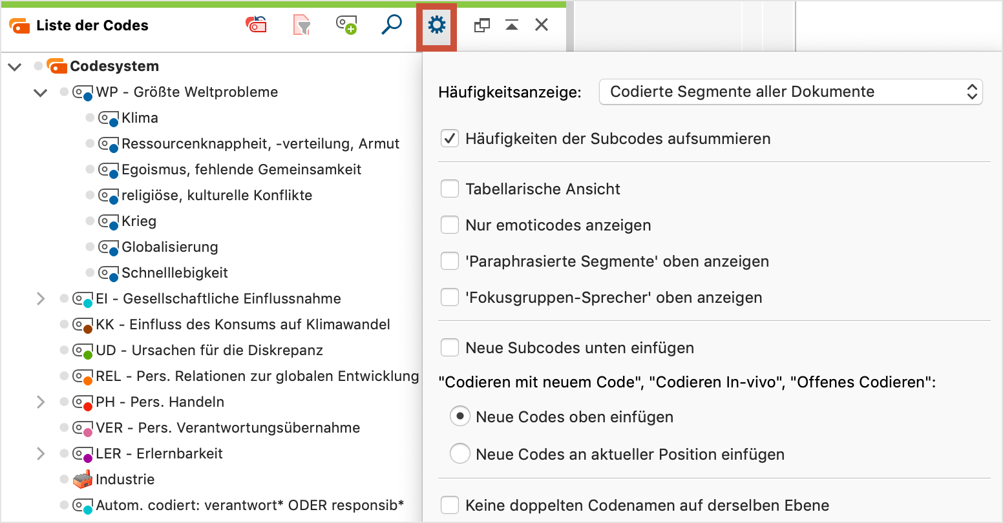Viewport: 1003px width, 523px height.
Task: Click the Liste der Codes title icon
Action: [x=19, y=26]
